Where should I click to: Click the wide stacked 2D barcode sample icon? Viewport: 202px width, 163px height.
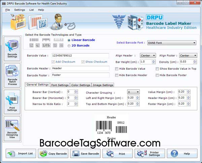pyautogui.click(x=46, y=45)
